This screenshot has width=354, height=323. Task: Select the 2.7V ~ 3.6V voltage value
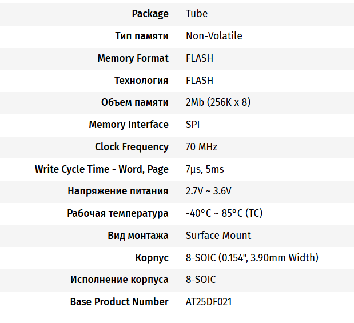coord(209,191)
